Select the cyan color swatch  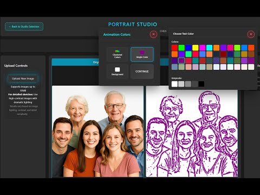pos(209,48)
